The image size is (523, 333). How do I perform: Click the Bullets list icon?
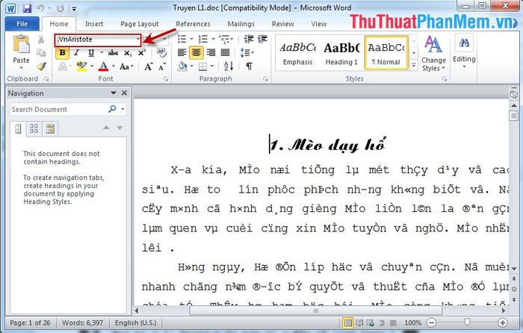click(182, 39)
